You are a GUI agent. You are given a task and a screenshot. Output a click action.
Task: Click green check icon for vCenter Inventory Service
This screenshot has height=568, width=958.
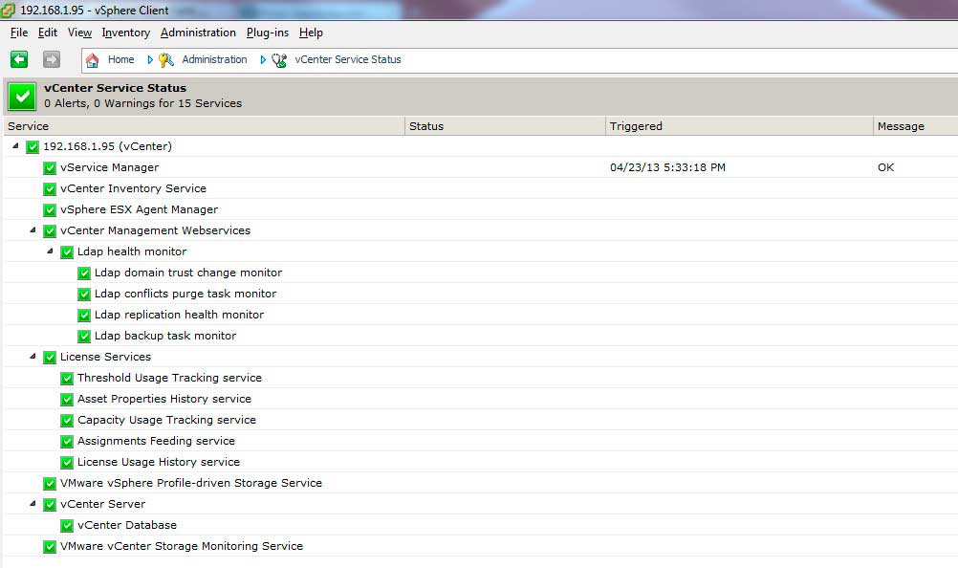pos(50,189)
